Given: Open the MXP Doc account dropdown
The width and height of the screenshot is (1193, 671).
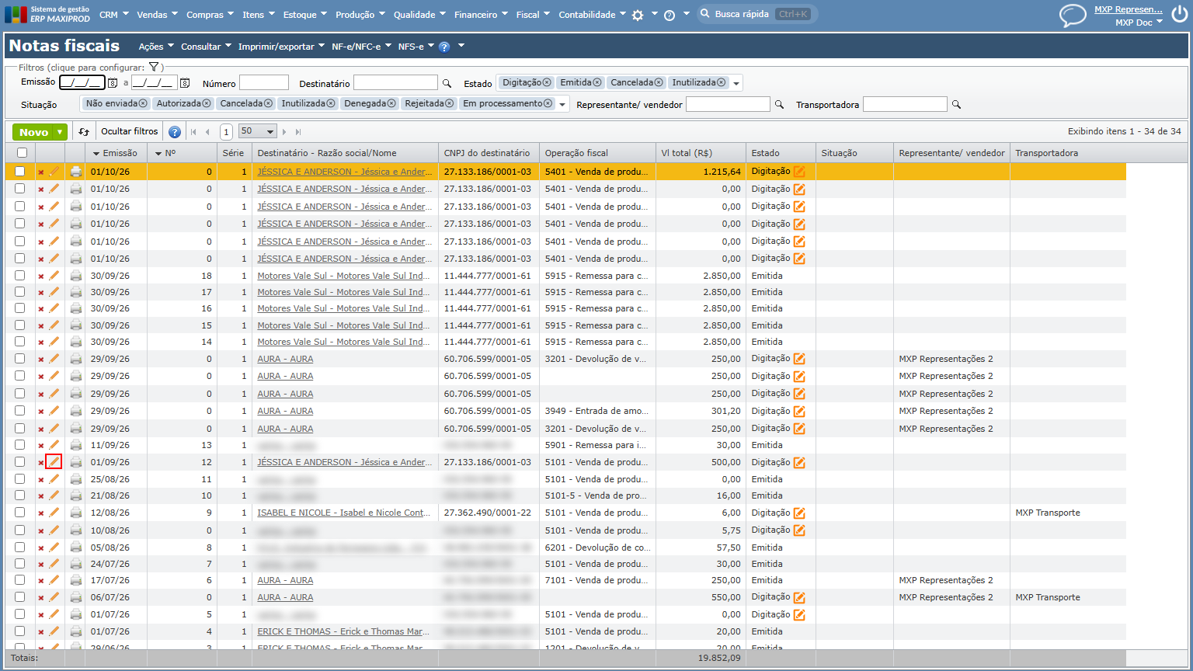Looking at the screenshot, I should click(1139, 23).
